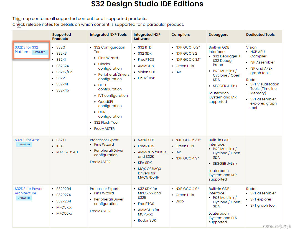Click the S32K1 SDK software entry
This screenshot has width=295, height=231.
(x=146, y=140)
